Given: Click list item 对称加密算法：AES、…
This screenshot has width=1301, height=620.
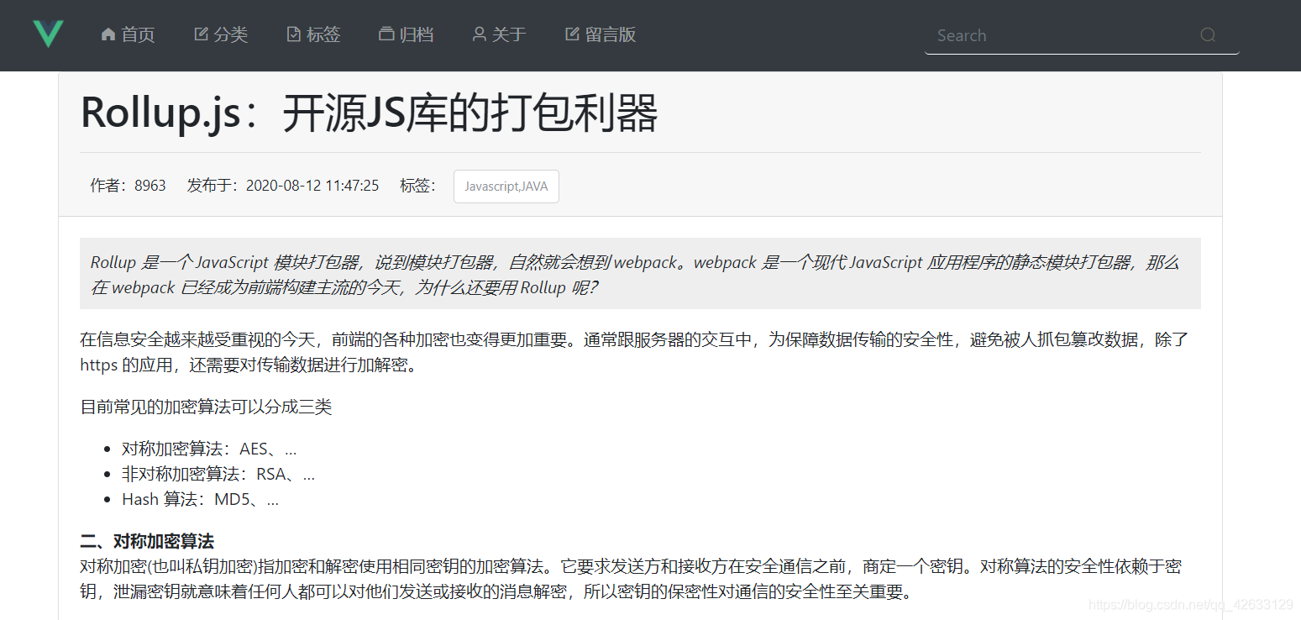Looking at the screenshot, I should tap(209, 449).
